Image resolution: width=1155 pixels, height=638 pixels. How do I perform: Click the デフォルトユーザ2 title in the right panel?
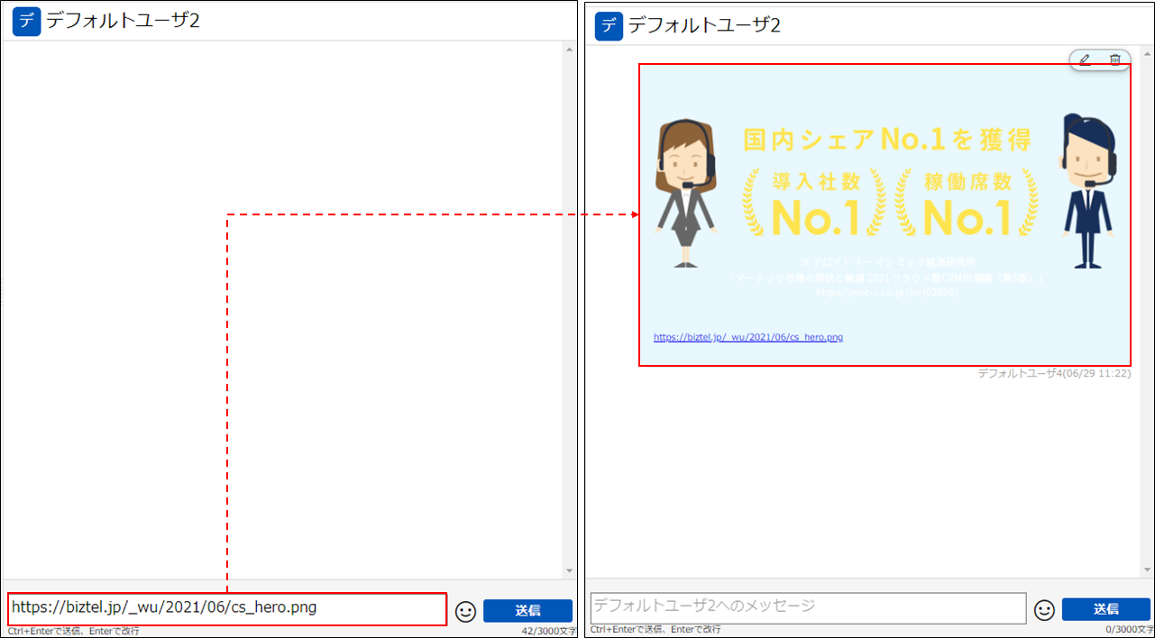[x=704, y=26]
